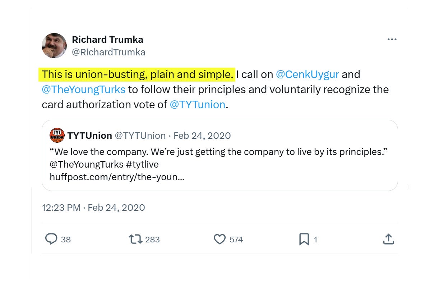The image size is (439, 287).
Task: Open the quoted tweet's Feb 24, 2020 date
Action: (x=202, y=136)
